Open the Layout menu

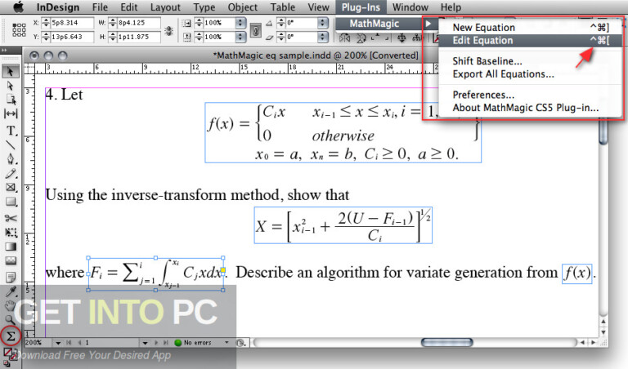(x=165, y=7)
